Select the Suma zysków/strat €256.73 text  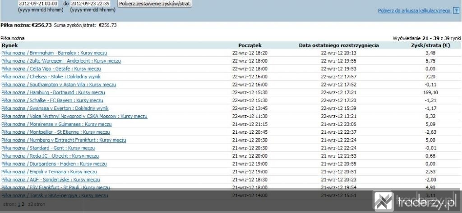85,25
